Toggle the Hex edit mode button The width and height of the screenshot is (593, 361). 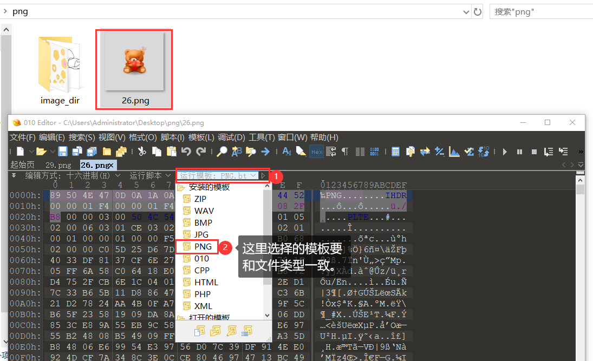click(x=317, y=152)
